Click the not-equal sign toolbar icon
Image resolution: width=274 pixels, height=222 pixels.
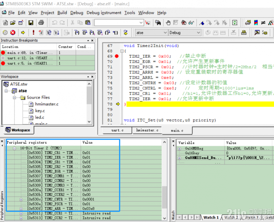coord(263,23)
